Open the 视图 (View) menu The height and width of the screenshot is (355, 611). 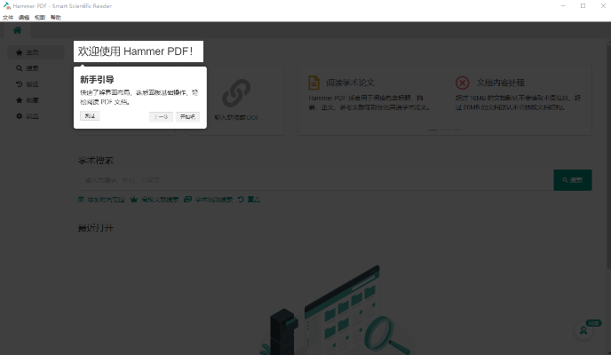40,17
